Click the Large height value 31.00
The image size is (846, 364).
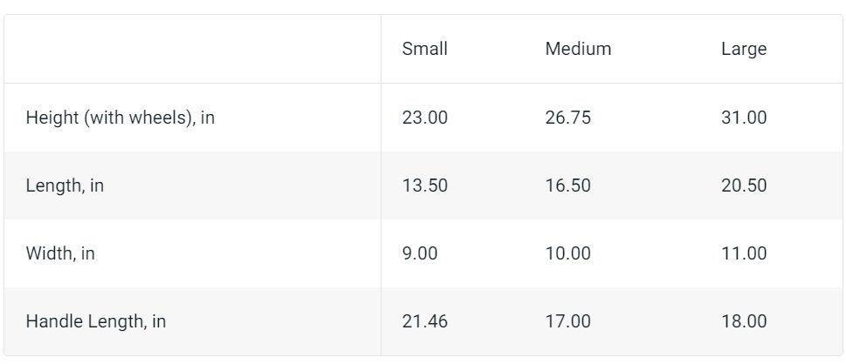point(744,118)
